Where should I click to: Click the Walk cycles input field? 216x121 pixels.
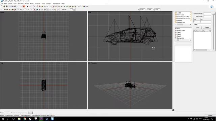[x=207, y=16]
